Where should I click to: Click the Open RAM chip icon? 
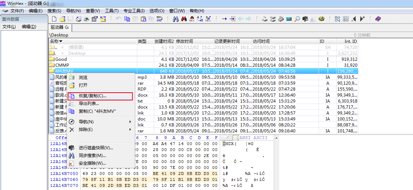[x=281, y=19]
